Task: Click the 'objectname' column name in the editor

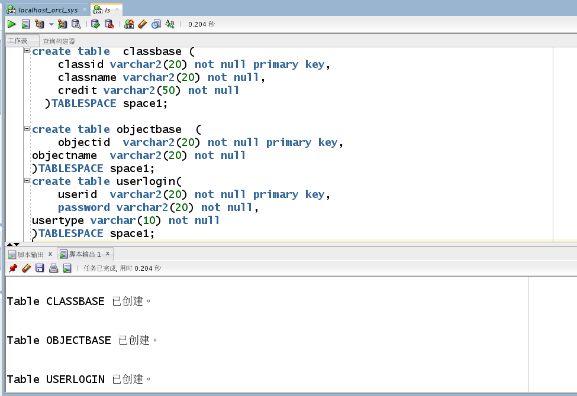Action: pyautogui.click(x=65, y=155)
